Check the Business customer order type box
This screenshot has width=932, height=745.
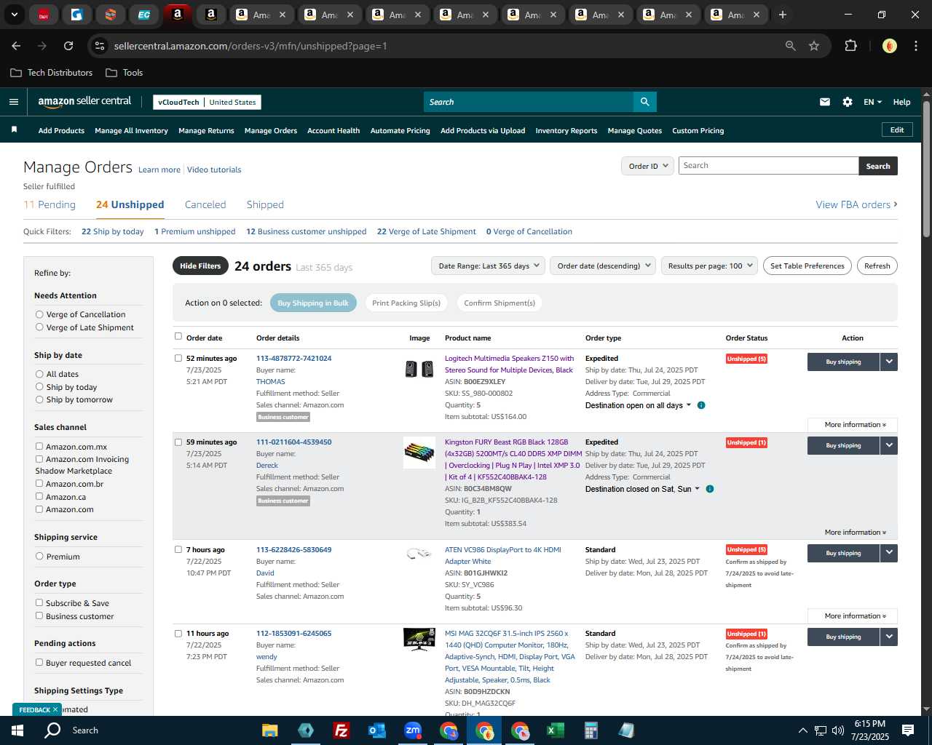click(39, 616)
